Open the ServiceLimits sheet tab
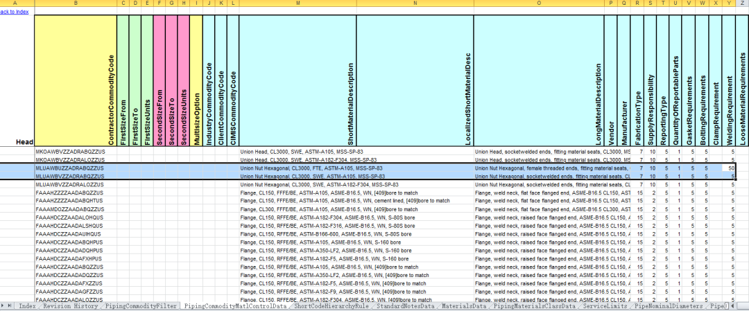The image size is (749, 311). [605, 305]
